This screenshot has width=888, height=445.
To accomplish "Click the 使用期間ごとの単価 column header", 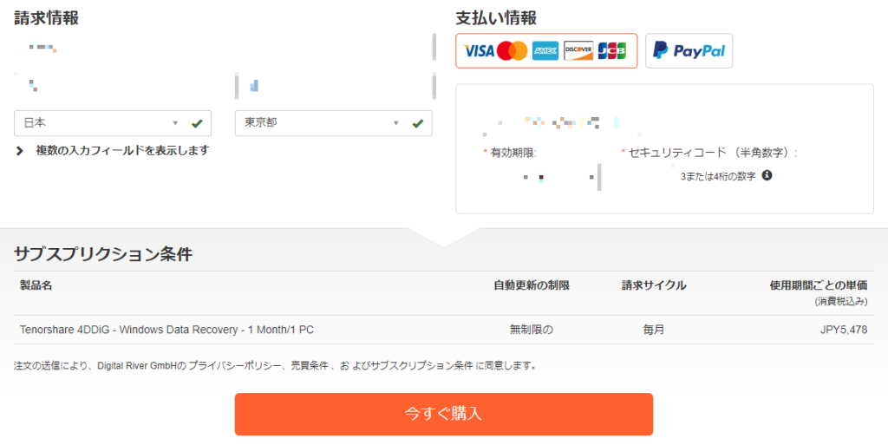I will click(819, 285).
